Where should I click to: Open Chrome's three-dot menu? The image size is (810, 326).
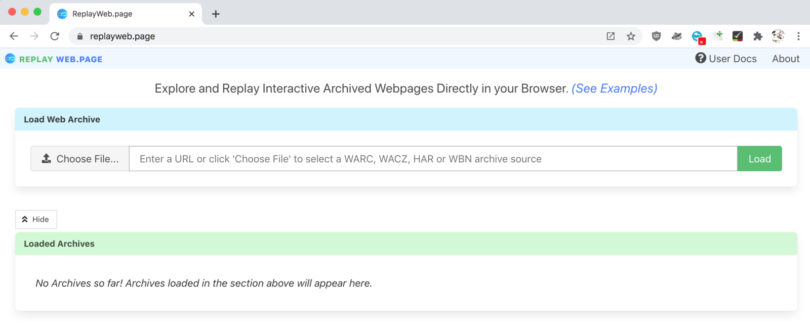coord(798,36)
